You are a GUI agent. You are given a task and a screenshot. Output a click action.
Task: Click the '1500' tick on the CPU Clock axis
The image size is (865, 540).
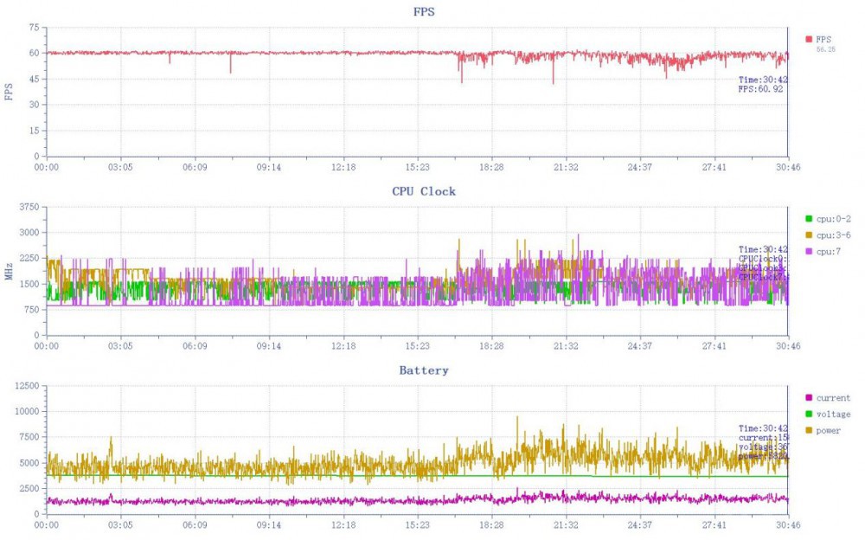coord(29,284)
